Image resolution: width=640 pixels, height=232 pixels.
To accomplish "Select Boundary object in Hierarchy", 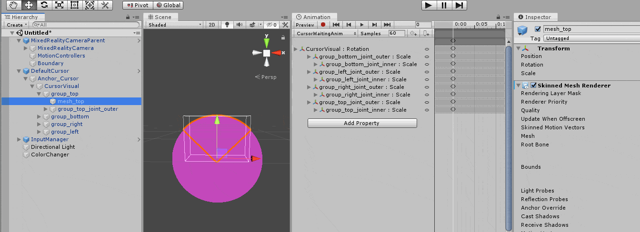I will point(50,63).
